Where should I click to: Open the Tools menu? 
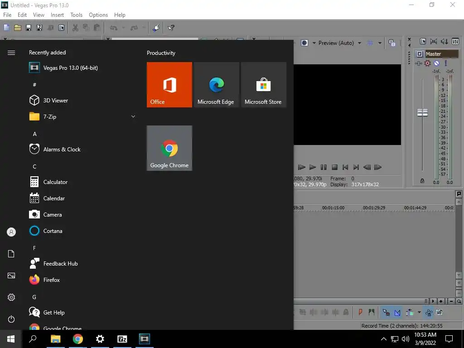click(x=76, y=15)
